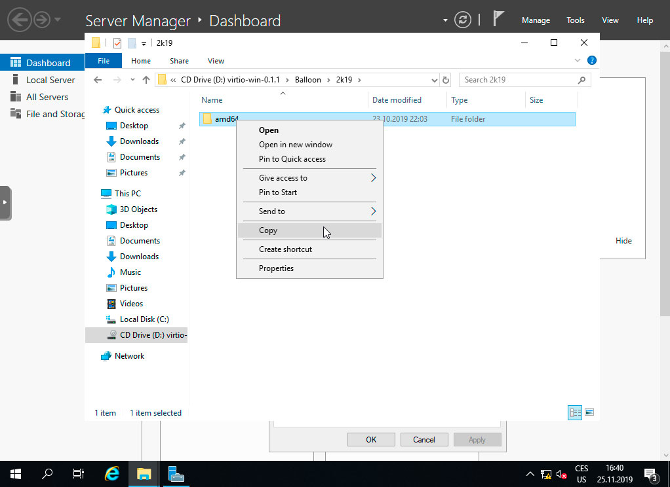The height and width of the screenshot is (487, 670).
Task: Click the Refresh icon in Server Manager header
Action: coord(463,20)
